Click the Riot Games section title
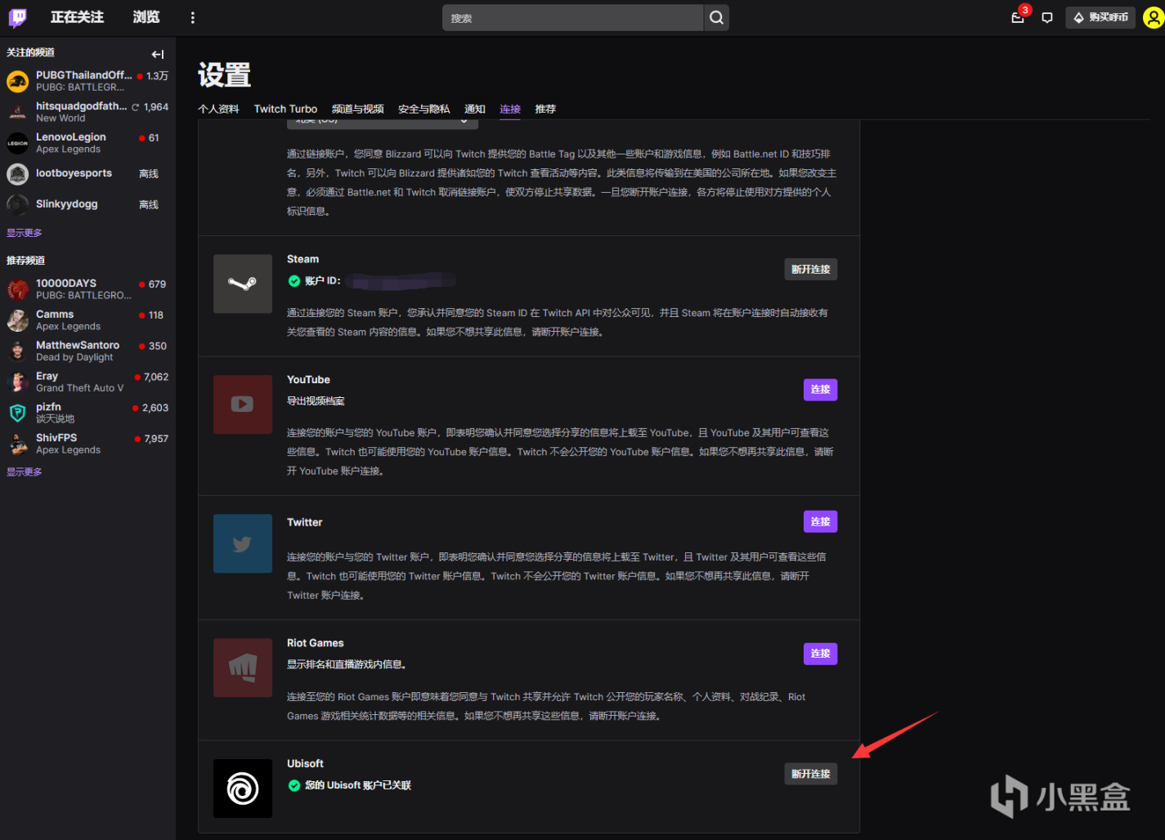 coord(315,643)
